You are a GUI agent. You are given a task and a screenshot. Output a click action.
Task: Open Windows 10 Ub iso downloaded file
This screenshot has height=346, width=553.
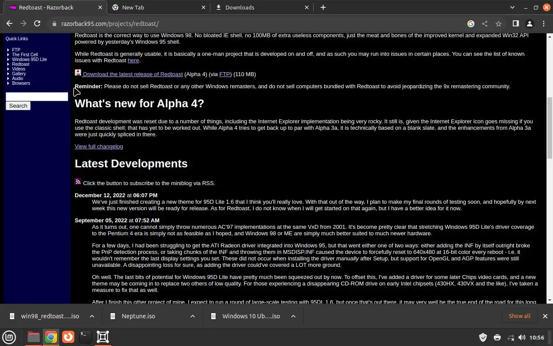[x=251, y=316]
